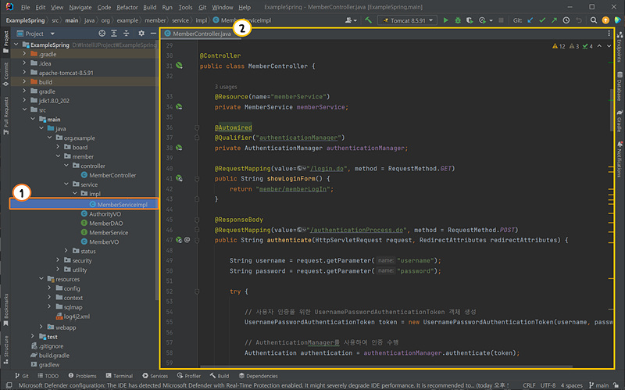The width and height of the screenshot is (625, 390).
Task: Open the Dependencies tool window
Action: coord(258,376)
